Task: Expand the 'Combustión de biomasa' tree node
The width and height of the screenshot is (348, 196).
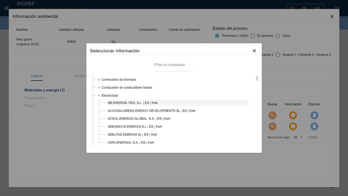Action: tap(99, 80)
